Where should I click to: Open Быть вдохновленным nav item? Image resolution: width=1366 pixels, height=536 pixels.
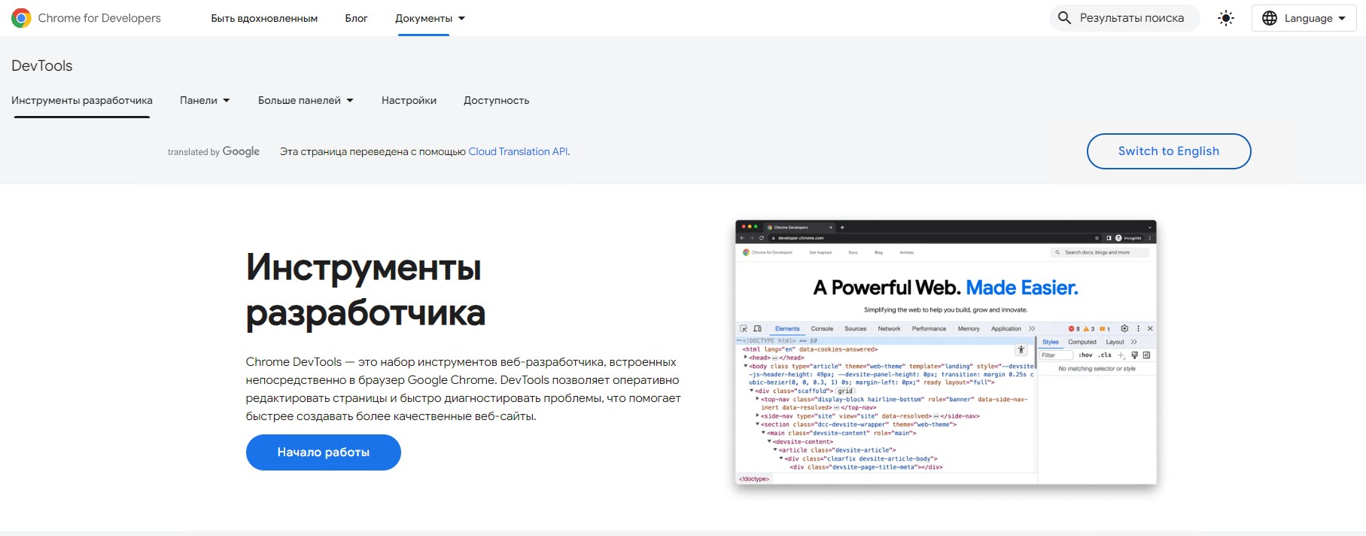(264, 18)
